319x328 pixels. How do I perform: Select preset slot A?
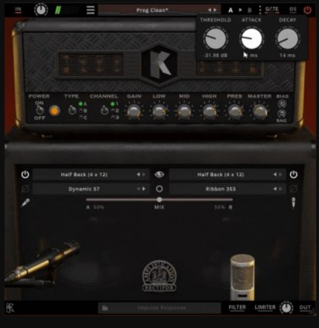pyautogui.click(x=230, y=10)
